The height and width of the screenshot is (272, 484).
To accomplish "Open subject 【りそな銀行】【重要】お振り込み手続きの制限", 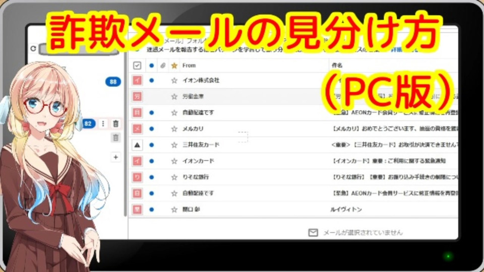I will click(x=394, y=177).
